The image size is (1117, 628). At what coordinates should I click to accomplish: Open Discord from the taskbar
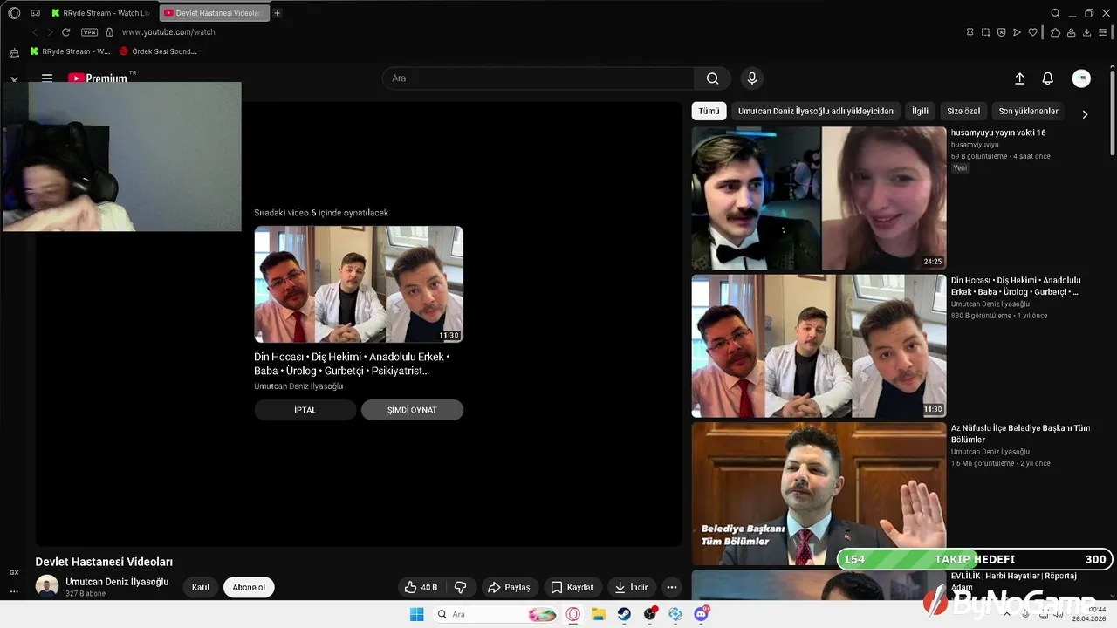(x=702, y=614)
